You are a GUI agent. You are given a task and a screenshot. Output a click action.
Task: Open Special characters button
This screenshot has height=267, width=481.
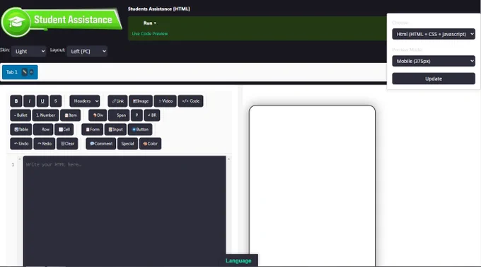pos(127,144)
